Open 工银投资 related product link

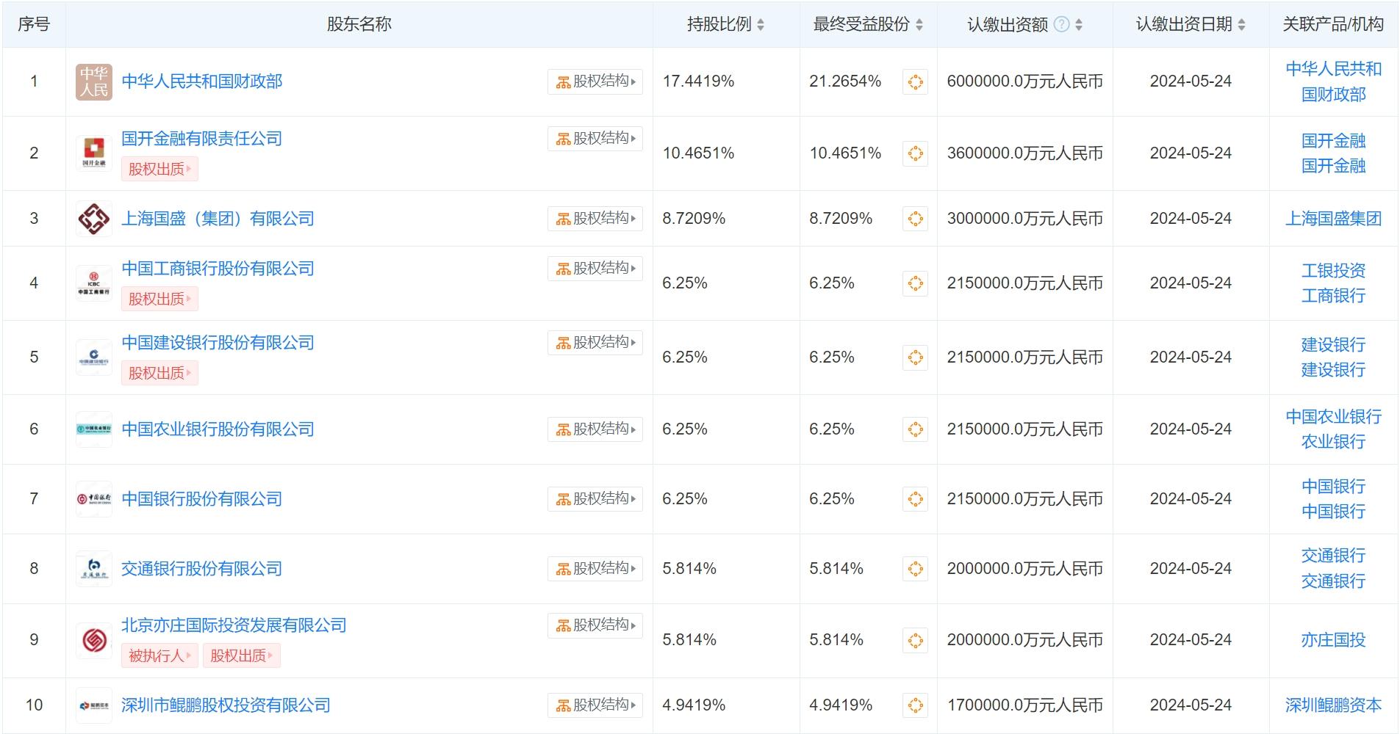[x=1333, y=271]
